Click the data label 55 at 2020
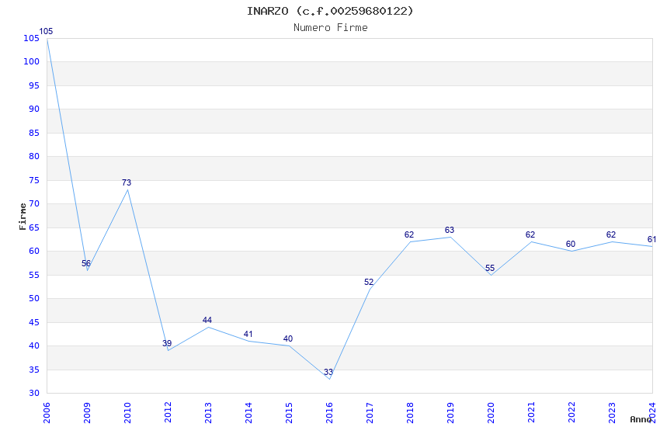 coord(490,268)
